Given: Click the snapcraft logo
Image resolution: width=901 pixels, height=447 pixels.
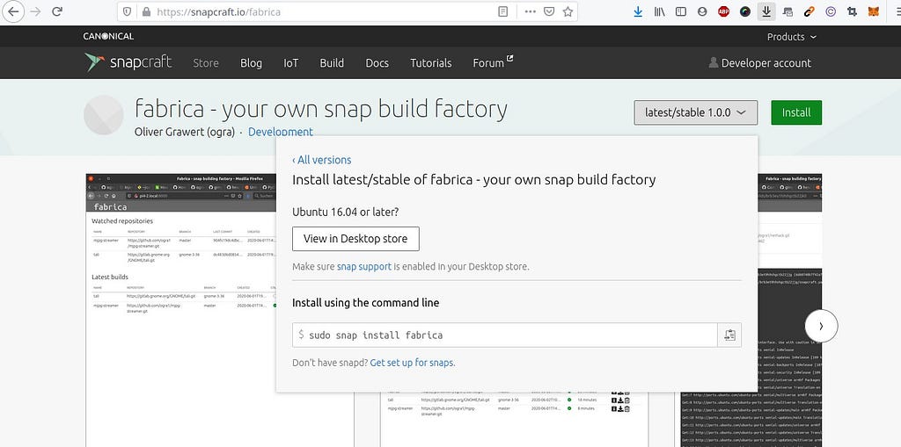Looking at the screenshot, I should pyautogui.click(x=128, y=62).
